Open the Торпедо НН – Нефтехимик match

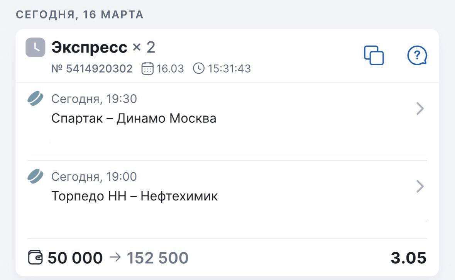tap(134, 196)
